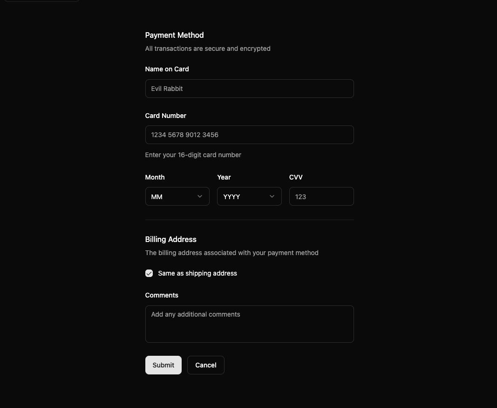Screen dimensions: 497x408
Task: Click the 'Year' label above the dropdown
Action: click(x=224, y=177)
